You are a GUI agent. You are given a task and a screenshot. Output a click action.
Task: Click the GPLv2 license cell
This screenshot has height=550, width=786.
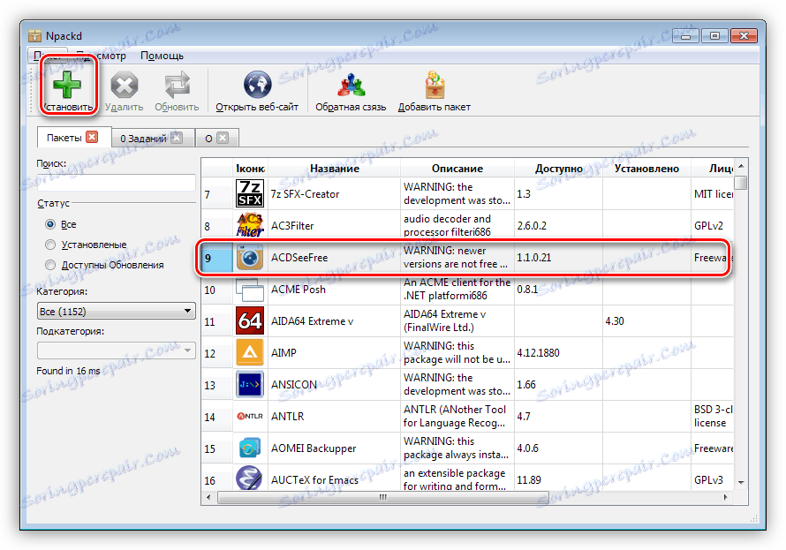point(712,225)
